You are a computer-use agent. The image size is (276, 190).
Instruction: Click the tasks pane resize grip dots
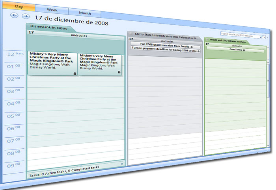(x=79, y=166)
